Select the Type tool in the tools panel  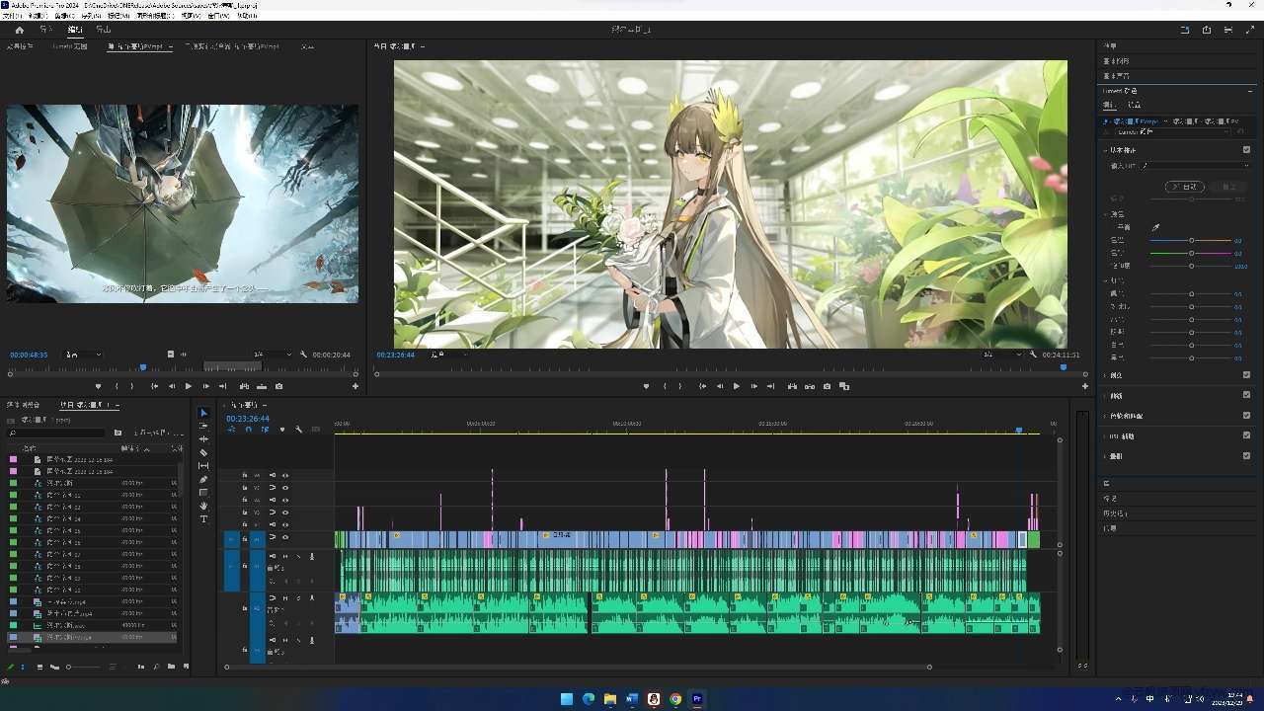click(203, 519)
